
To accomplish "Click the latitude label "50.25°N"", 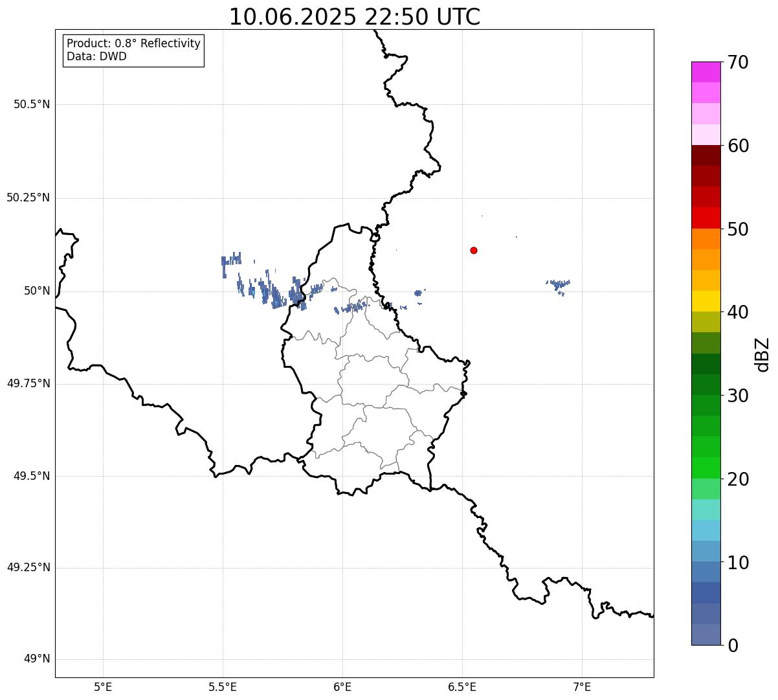I will coord(28,198).
